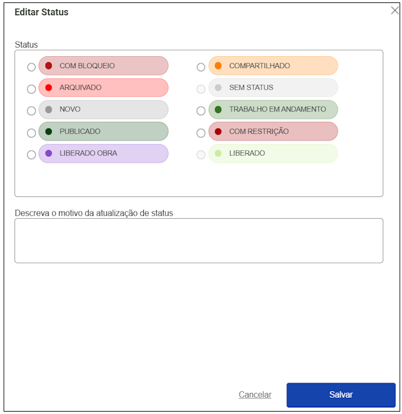This screenshot has width=402, height=414.
Task: Pick the COM RESTRIÇÃO radio button
Action: (201, 133)
